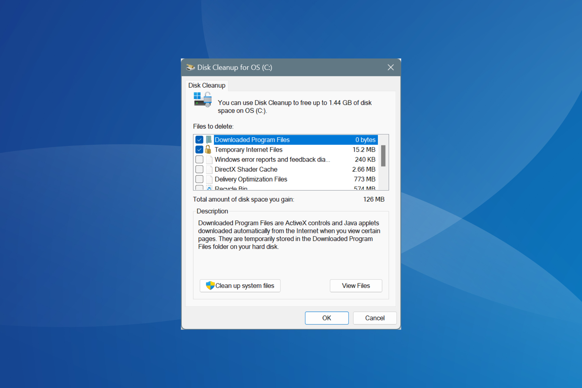Click the 773 MB size value

pos(365,179)
